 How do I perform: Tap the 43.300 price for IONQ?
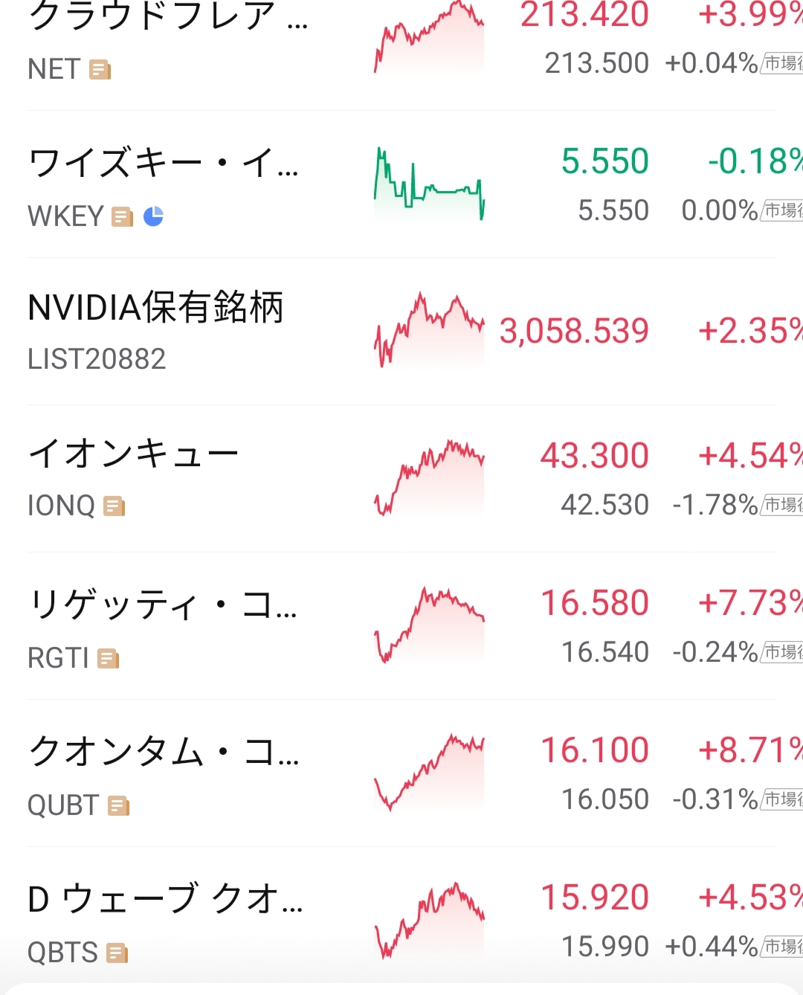594,456
